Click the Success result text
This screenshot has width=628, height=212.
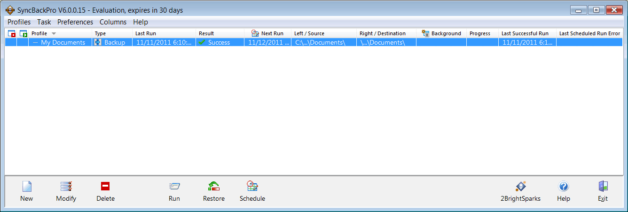[x=219, y=42]
